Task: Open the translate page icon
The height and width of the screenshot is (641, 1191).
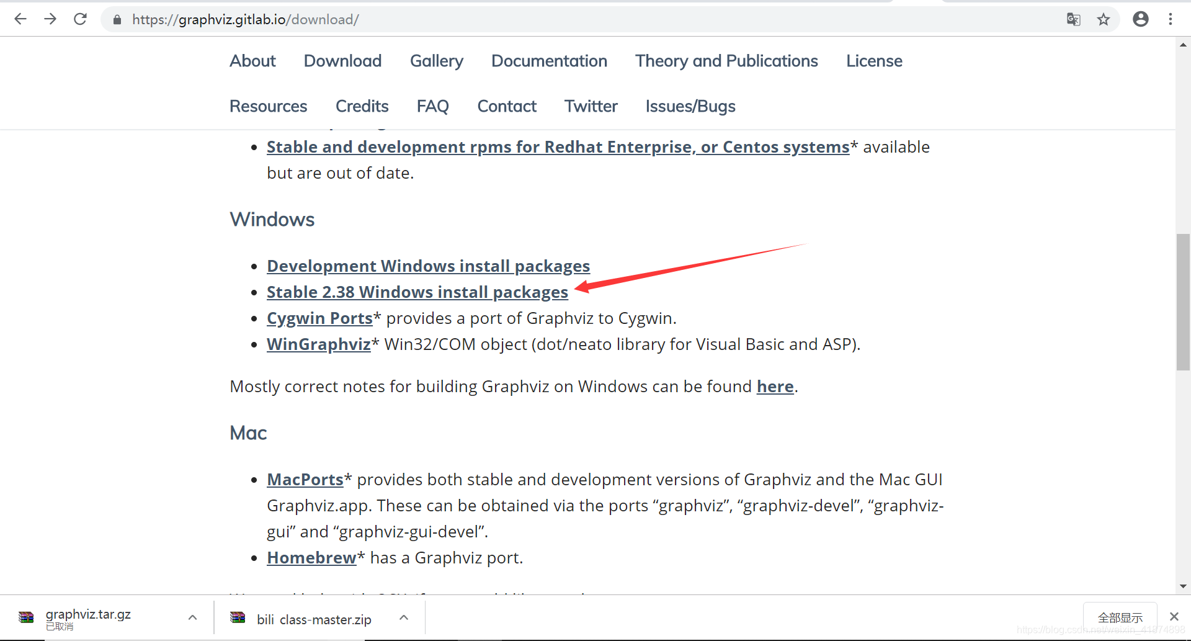Action: pyautogui.click(x=1073, y=19)
